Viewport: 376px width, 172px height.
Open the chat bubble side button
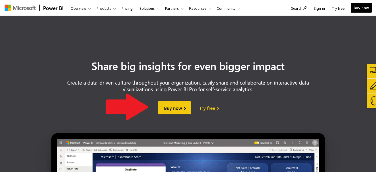pyautogui.click(x=372, y=71)
